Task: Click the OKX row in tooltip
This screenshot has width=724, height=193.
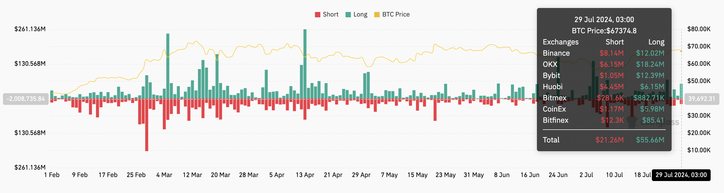Action: (603, 64)
